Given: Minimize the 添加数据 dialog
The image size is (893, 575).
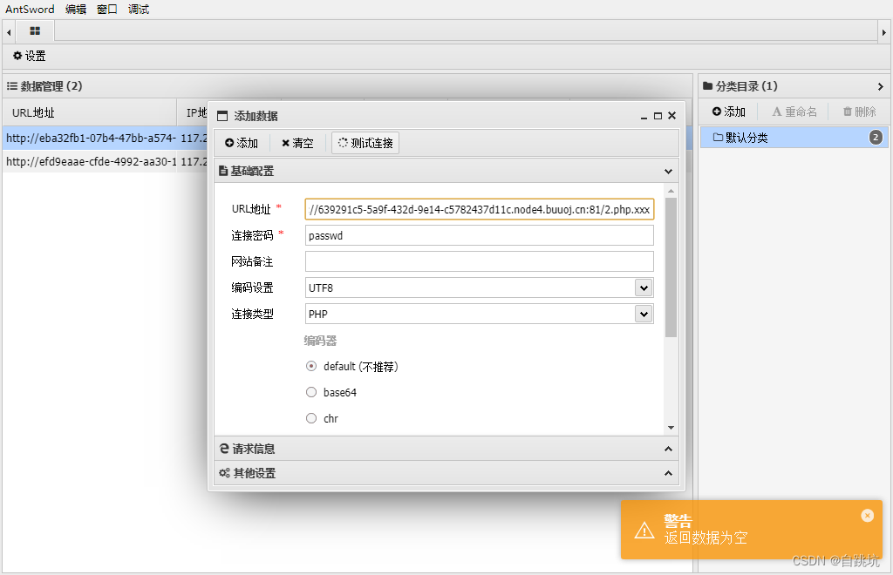Looking at the screenshot, I should click(644, 116).
